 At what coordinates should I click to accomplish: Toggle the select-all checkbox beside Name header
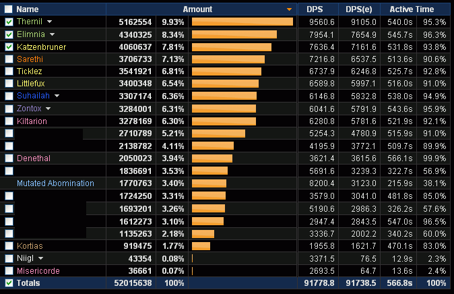click(8, 9)
